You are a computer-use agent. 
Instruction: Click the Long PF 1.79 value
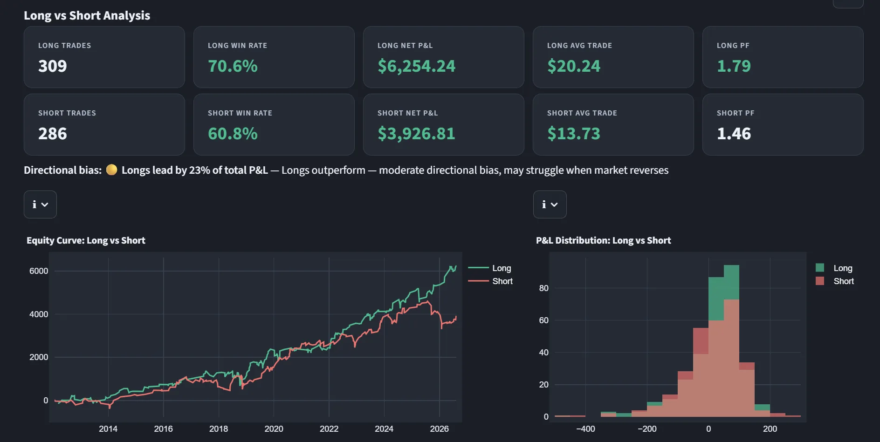coord(734,66)
